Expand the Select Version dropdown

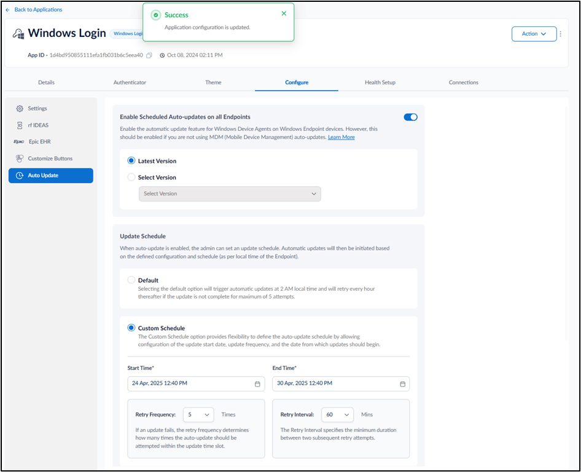click(230, 194)
